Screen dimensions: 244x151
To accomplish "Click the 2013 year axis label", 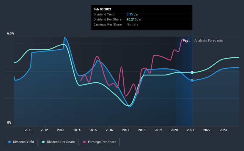I will (x=61, y=130).
